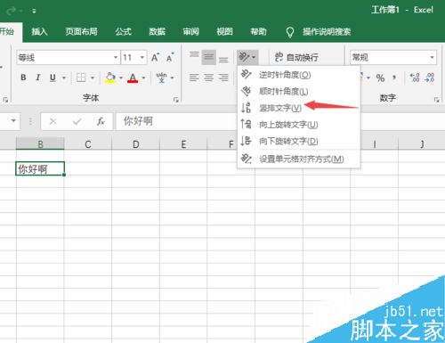The height and width of the screenshot is (343, 445).
Task: Switch to 审阅 ribbon tab
Action: click(x=190, y=31)
